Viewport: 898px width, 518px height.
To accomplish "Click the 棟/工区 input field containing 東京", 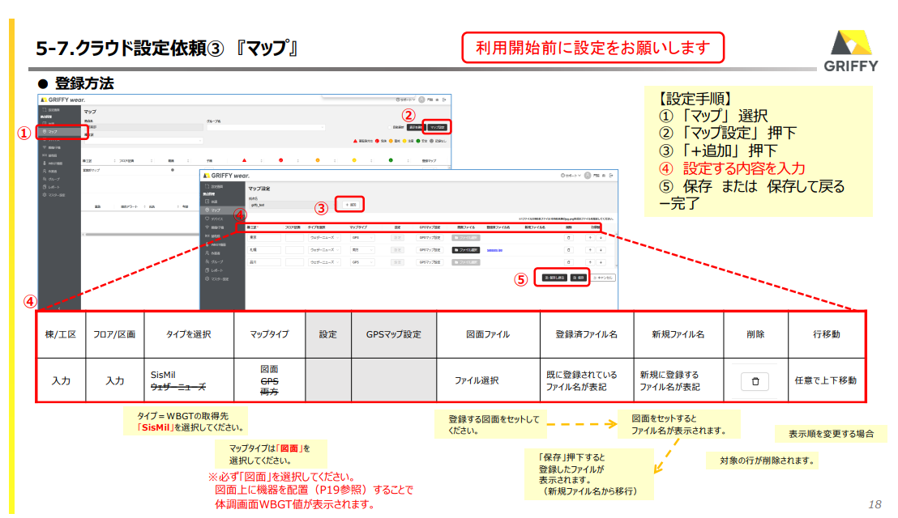I will pyautogui.click(x=263, y=238).
